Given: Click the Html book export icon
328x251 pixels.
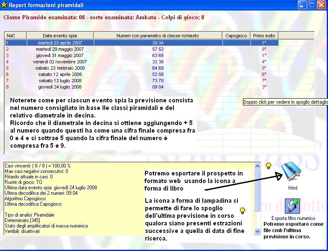Looking at the screenshot, I should pos(292,171).
